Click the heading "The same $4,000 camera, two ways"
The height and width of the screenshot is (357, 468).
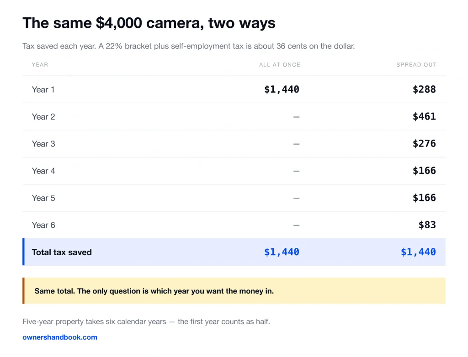click(149, 23)
